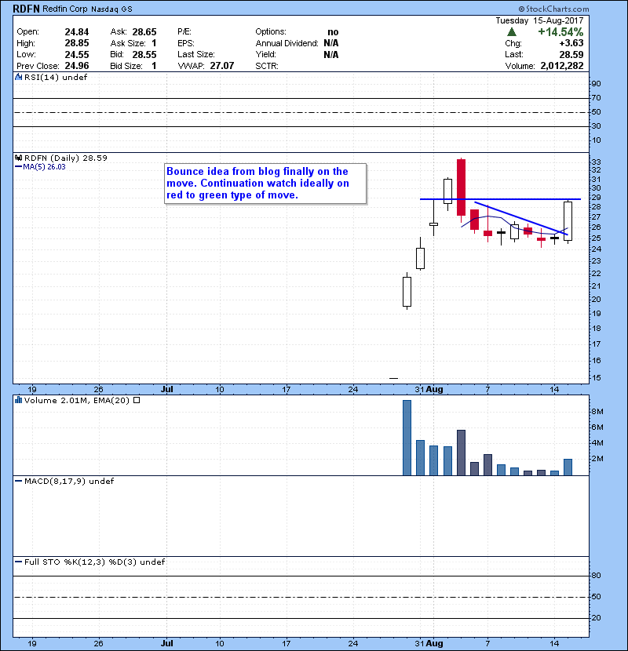Click the EMA(20) square legend swatch
Viewport: 628px width, 651px height.
tap(137, 400)
